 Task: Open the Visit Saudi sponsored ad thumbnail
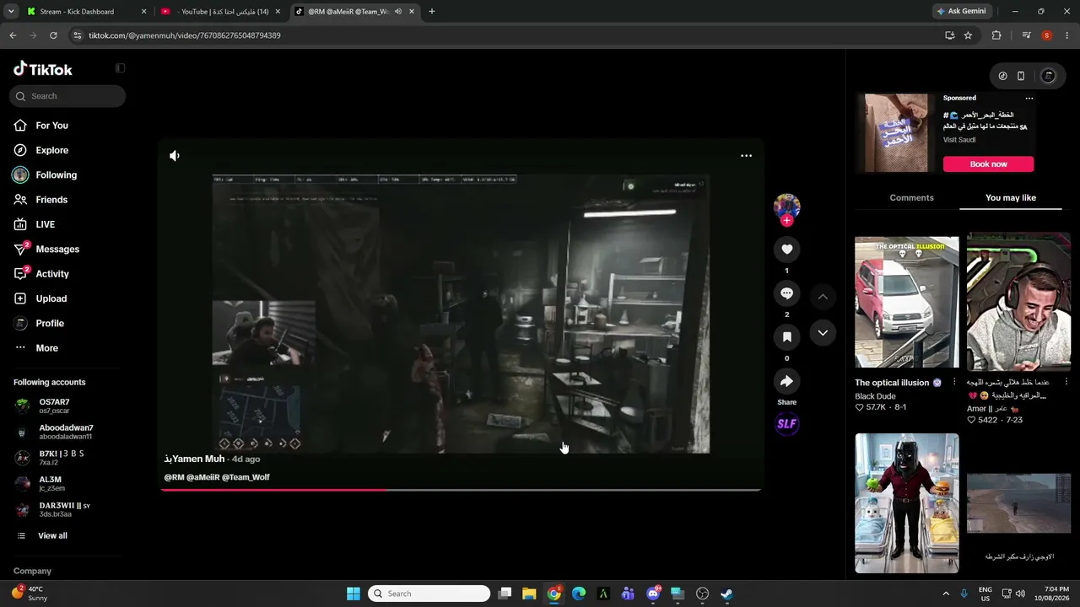[x=896, y=133]
